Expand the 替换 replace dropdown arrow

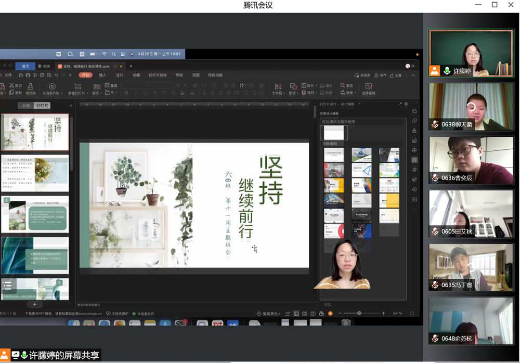click(355, 93)
